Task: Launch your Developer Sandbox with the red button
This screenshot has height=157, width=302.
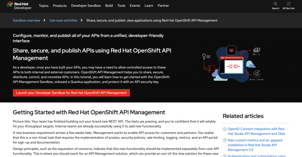Action: (x=71, y=93)
